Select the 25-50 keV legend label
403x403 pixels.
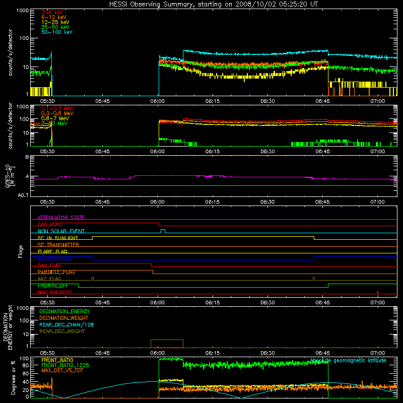pos(55,27)
